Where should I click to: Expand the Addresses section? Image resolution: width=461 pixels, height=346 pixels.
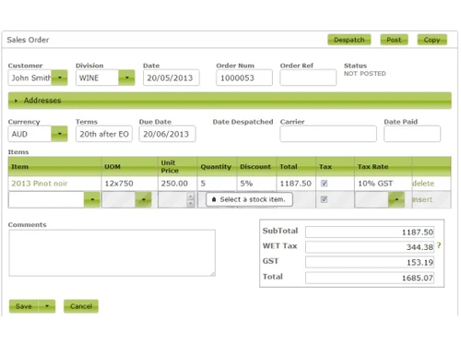tap(230, 101)
